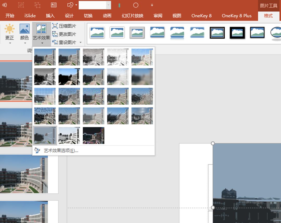Select the first artistic effect (none) thumbnail
This screenshot has height=223, width=281.
(x=45, y=57)
